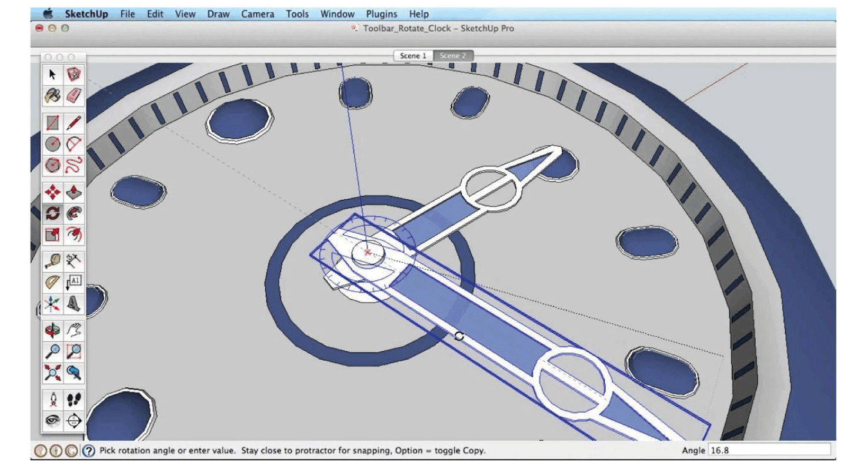Open the Camera menu
Viewport: 847px width, 476px height.
click(x=258, y=14)
